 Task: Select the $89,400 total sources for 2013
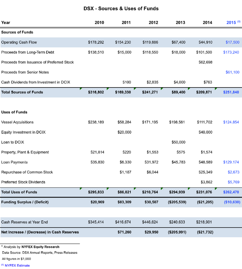178,92
